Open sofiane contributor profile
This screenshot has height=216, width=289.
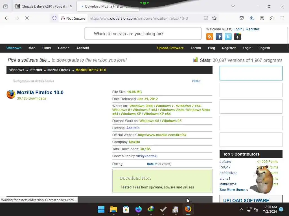click(x=225, y=162)
